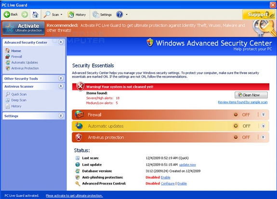Viewport: 277px width, 199px height.
Task: Click the green Forward arrow icon
Action: click(25, 14)
